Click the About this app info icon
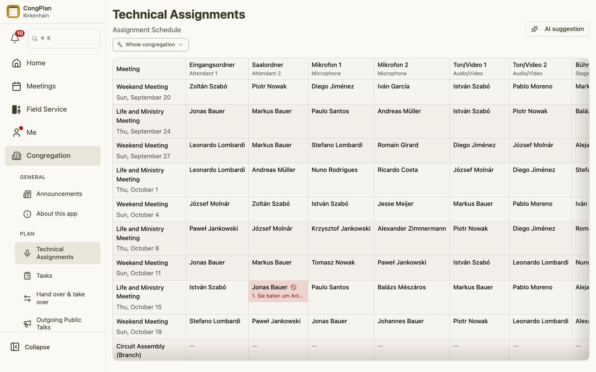The height and width of the screenshot is (372, 596). pyautogui.click(x=27, y=214)
